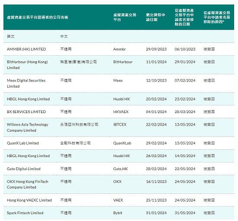Click the BX SERVICES LIMITED name
Image resolution: width=238 pixels, height=221 pixels.
point(26,112)
